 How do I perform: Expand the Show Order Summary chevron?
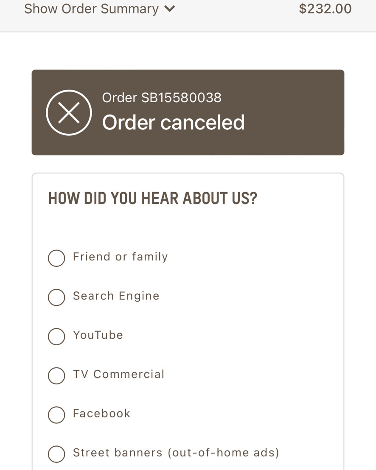(170, 8)
